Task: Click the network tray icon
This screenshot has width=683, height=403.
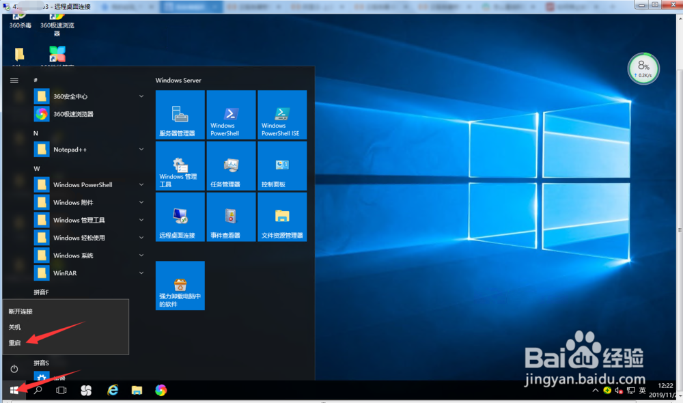Action: [630, 391]
